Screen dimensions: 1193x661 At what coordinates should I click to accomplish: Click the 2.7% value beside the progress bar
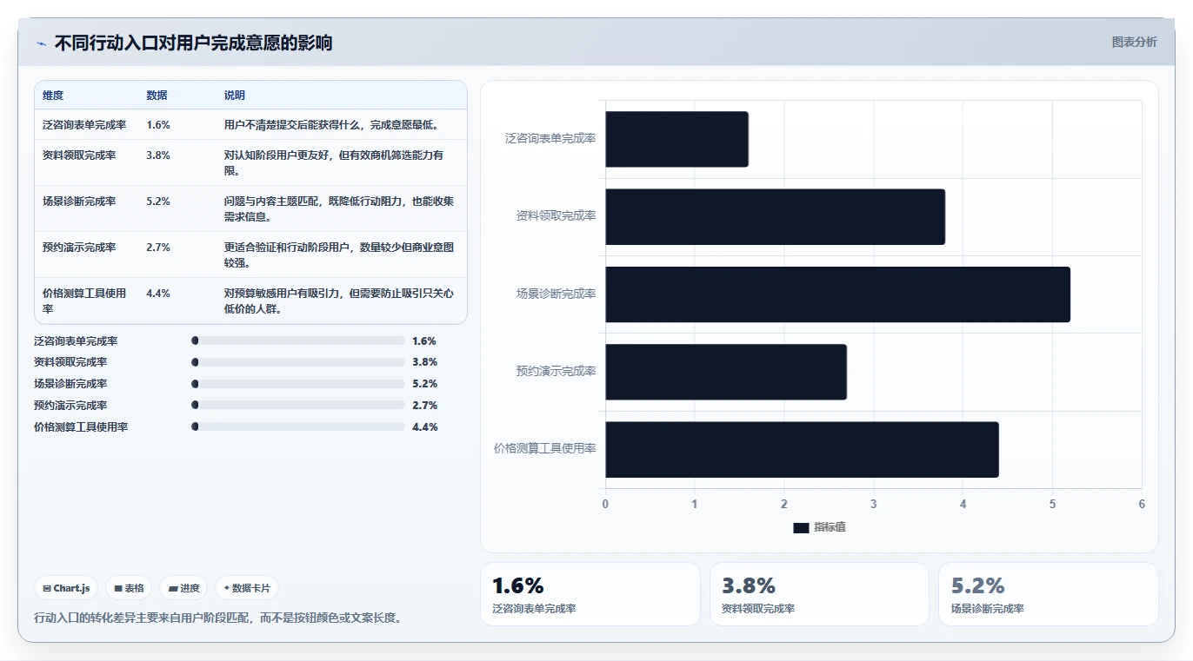point(424,406)
